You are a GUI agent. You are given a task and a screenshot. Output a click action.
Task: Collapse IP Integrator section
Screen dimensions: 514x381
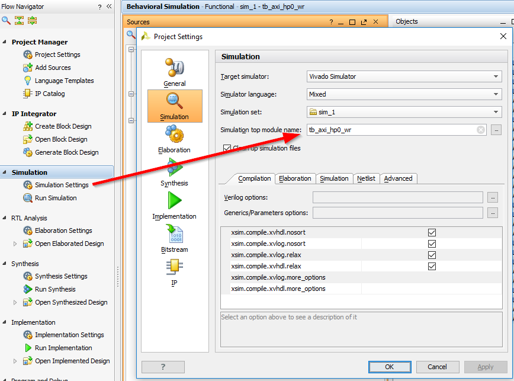(x=5, y=113)
